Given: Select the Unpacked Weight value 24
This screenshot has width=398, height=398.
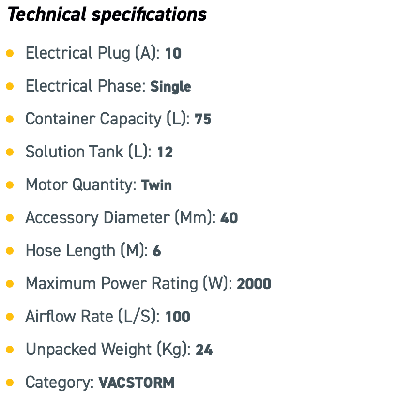Looking at the screenshot, I should click(204, 350).
